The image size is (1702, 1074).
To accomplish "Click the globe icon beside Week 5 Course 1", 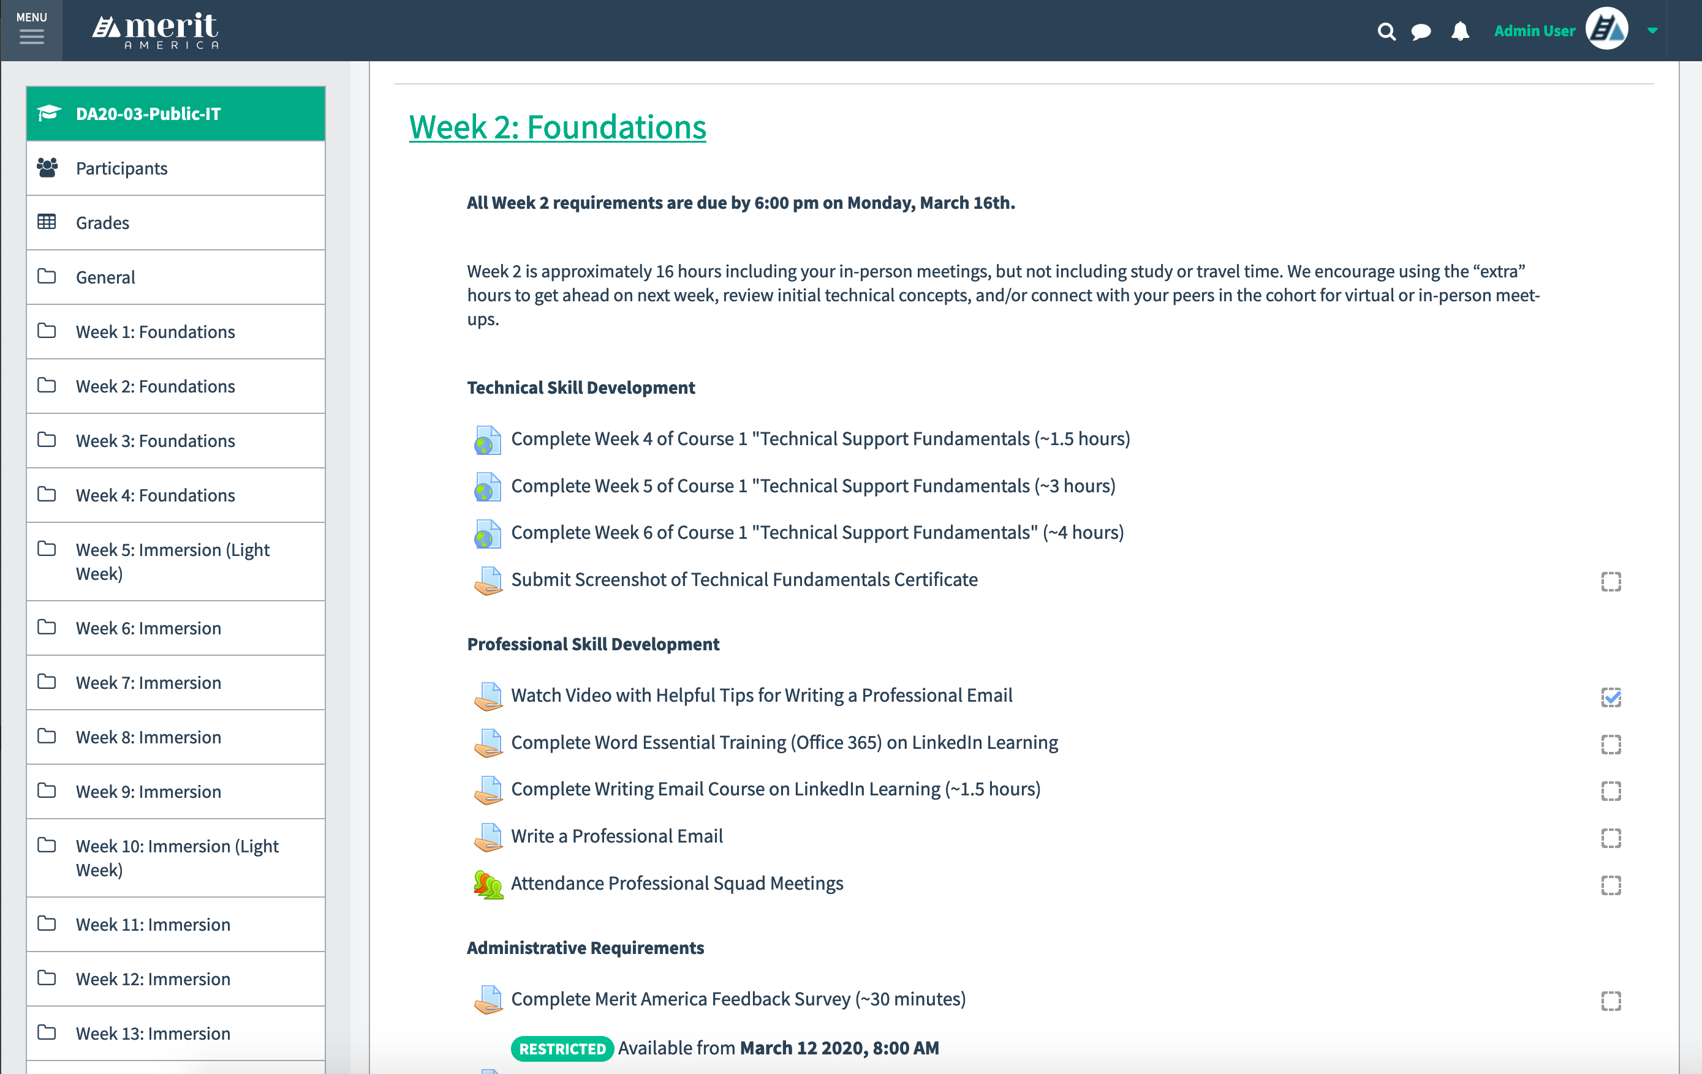I will [x=487, y=486].
